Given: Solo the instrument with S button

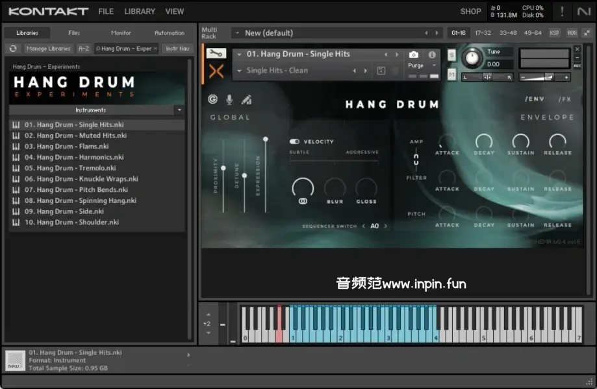Looking at the screenshot, I should click(x=451, y=55).
